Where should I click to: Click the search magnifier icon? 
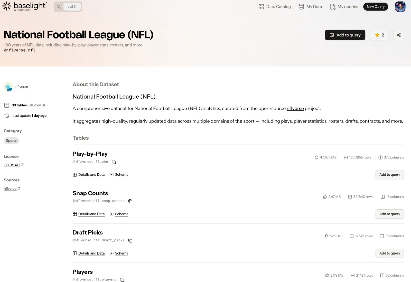[x=59, y=7]
